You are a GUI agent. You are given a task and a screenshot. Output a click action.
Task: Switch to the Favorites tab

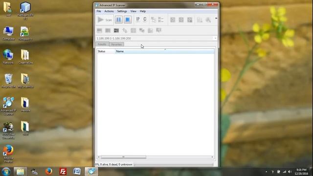pos(116,44)
